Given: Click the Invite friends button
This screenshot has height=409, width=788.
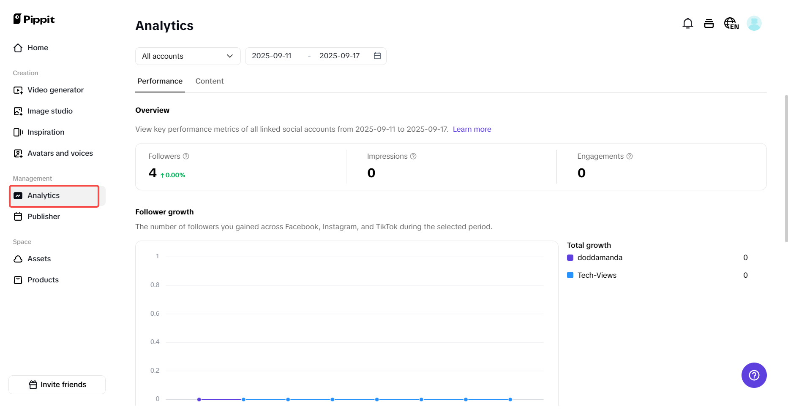Looking at the screenshot, I should (x=57, y=385).
